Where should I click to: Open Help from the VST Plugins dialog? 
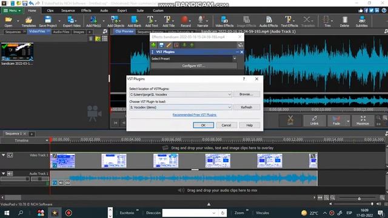click(x=249, y=125)
